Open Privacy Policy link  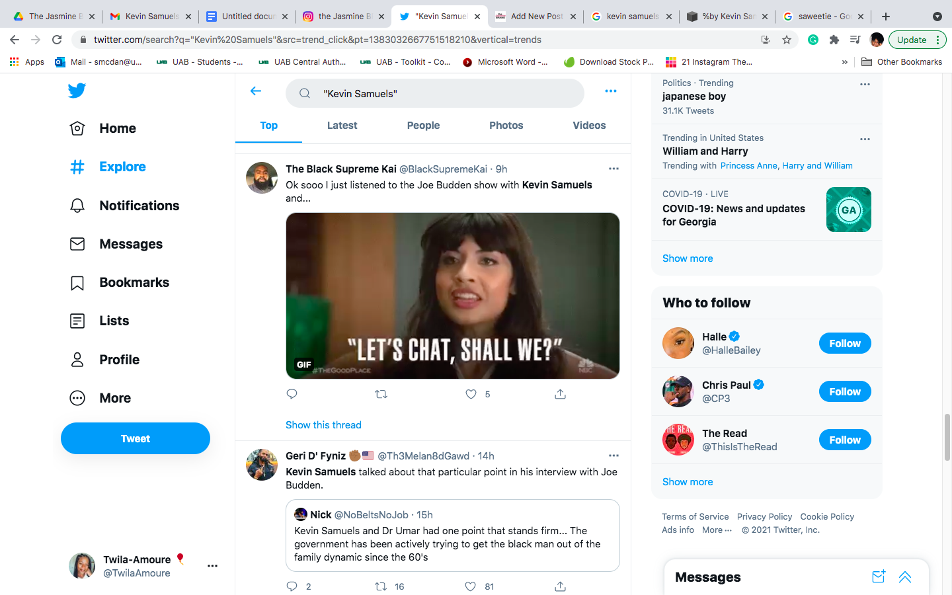point(764,517)
